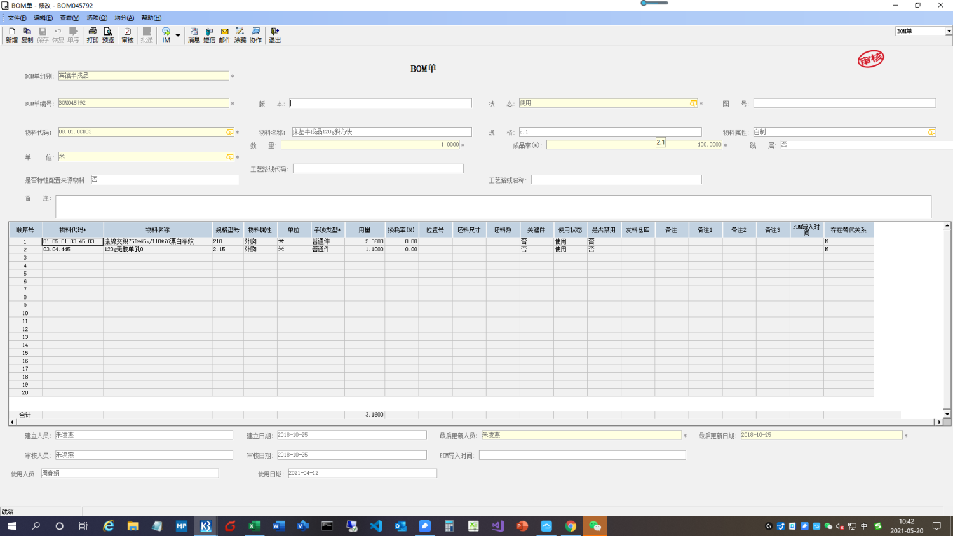The width and height of the screenshot is (953, 536).
Task: Click the 短信 SMS icon
Action: pyautogui.click(x=209, y=35)
